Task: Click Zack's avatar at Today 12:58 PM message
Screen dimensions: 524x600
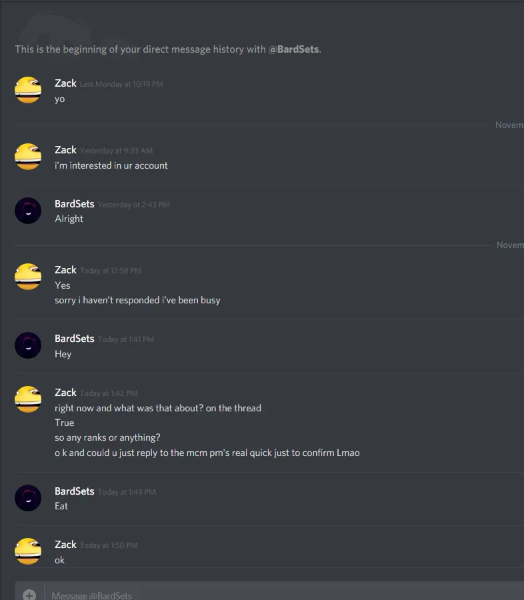Action: pyautogui.click(x=28, y=277)
